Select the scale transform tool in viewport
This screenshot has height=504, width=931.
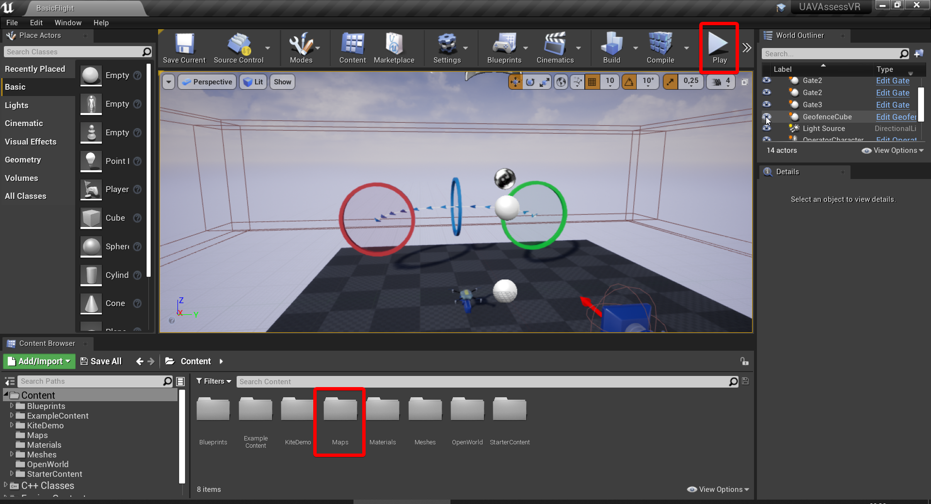pos(545,82)
